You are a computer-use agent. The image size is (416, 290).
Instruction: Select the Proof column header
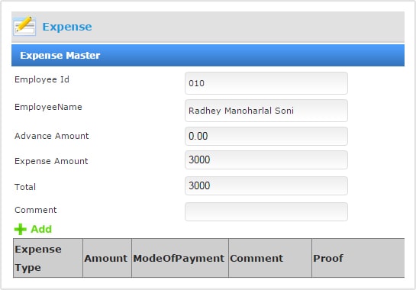(358, 258)
